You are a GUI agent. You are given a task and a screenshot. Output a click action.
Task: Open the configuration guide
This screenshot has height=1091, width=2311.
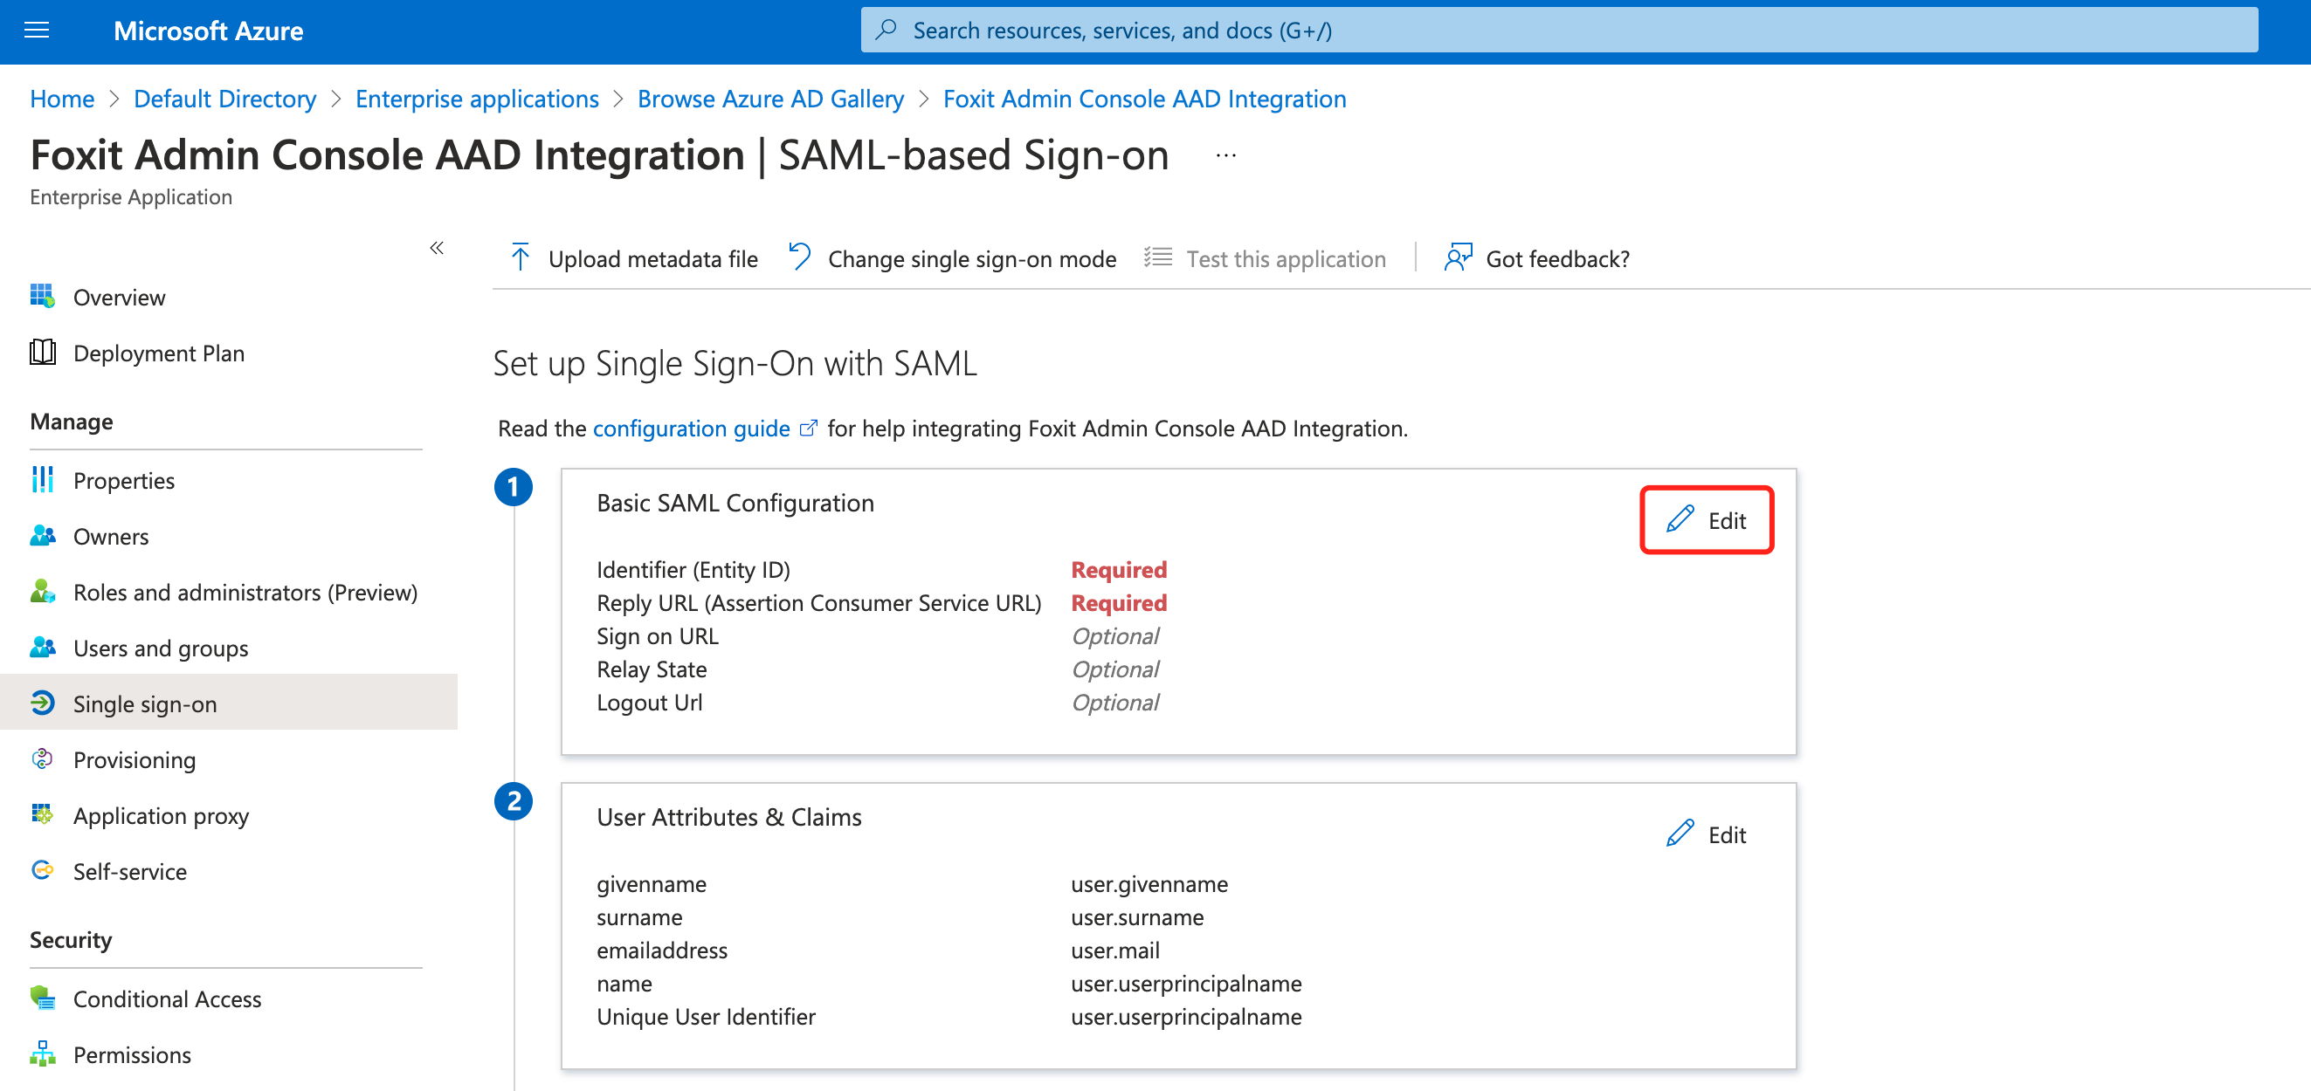coord(692,429)
